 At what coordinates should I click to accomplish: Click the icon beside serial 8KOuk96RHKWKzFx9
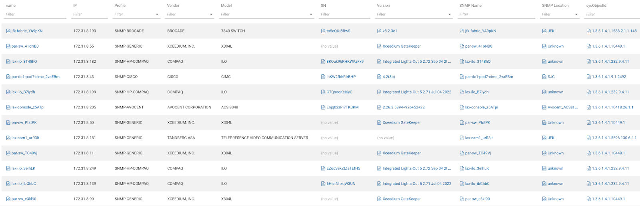(x=323, y=62)
